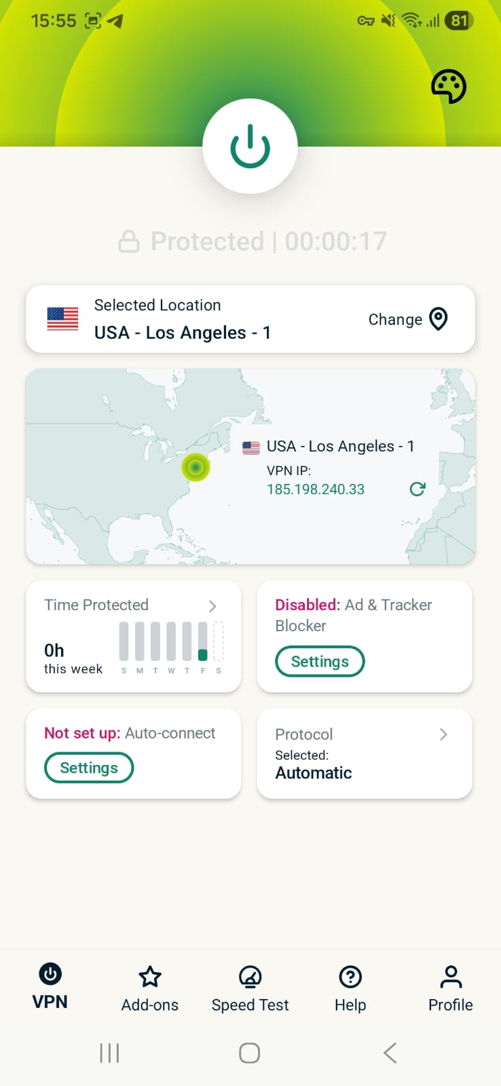Open Auto-connect Settings
The height and width of the screenshot is (1086, 501).
tap(88, 768)
